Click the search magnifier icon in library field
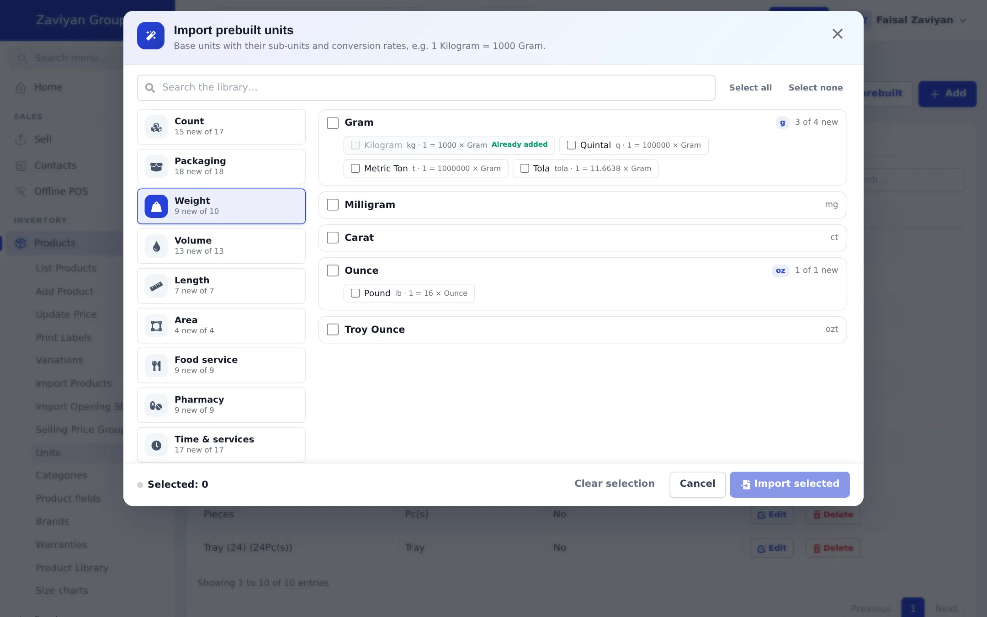The height and width of the screenshot is (617, 987). coord(150,88)
